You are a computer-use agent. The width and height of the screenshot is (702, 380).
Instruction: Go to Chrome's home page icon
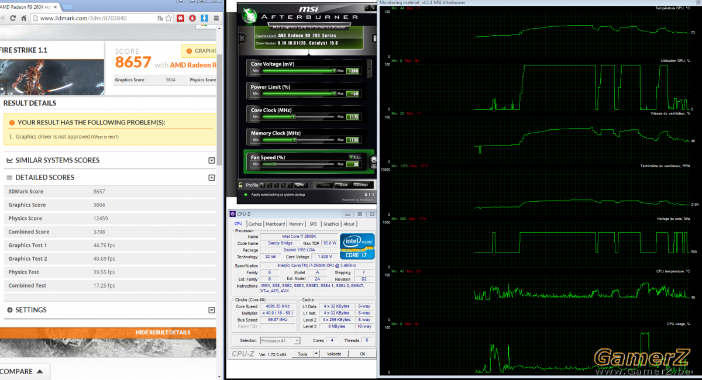coord(24,18)
